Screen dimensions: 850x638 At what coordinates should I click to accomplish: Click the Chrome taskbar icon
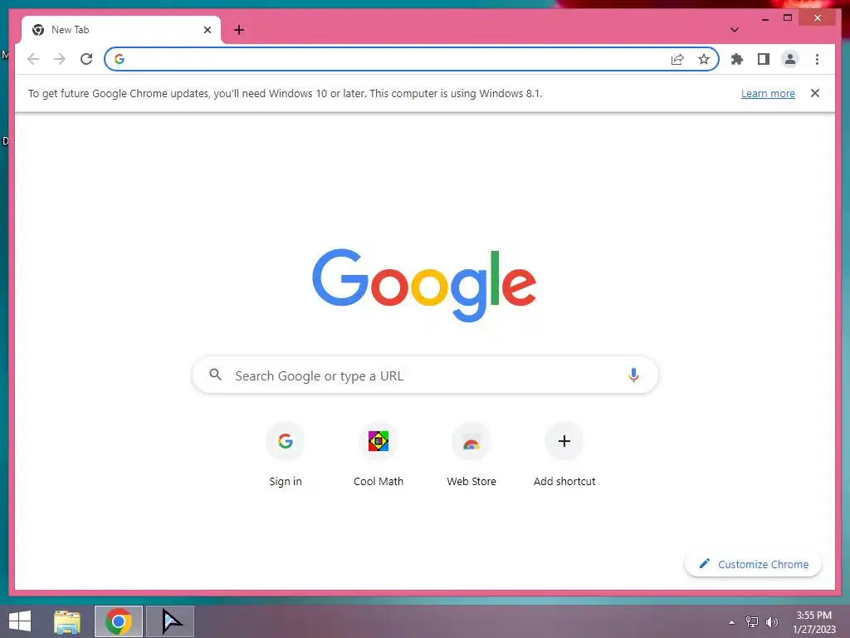pyautogui.click(x=119, y=621)
